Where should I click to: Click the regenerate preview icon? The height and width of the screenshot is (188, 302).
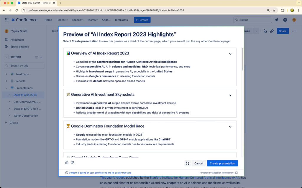click(x=187, y=163)
